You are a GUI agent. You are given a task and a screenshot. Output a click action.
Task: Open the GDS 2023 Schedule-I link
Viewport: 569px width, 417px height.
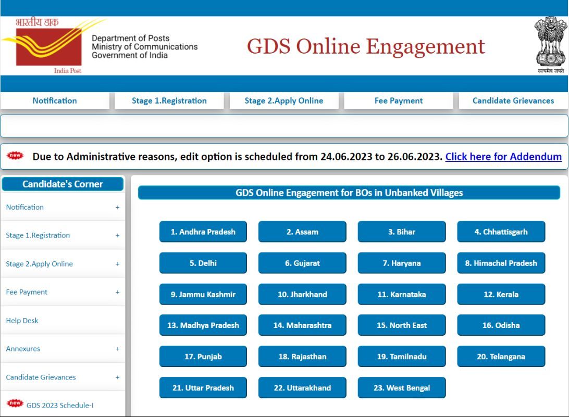coord(60,406)
